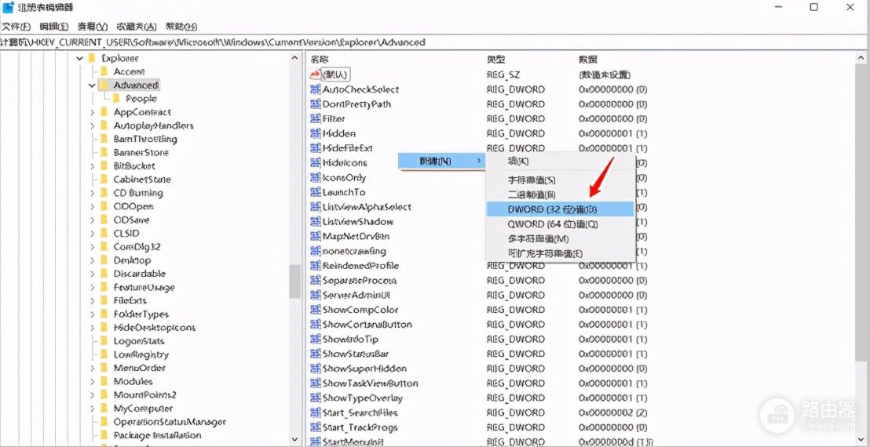Viewport: 870px width, 447px height.
Task: Collapse the Explorer parent key
Action: pos(79,59)
